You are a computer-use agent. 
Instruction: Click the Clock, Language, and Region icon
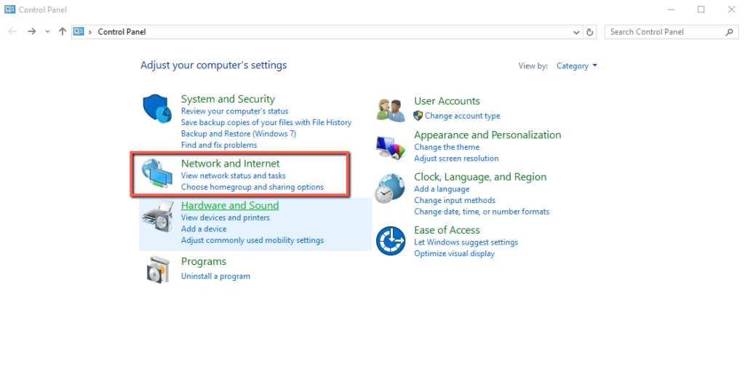pyautogui.click(x=391, y=188)
